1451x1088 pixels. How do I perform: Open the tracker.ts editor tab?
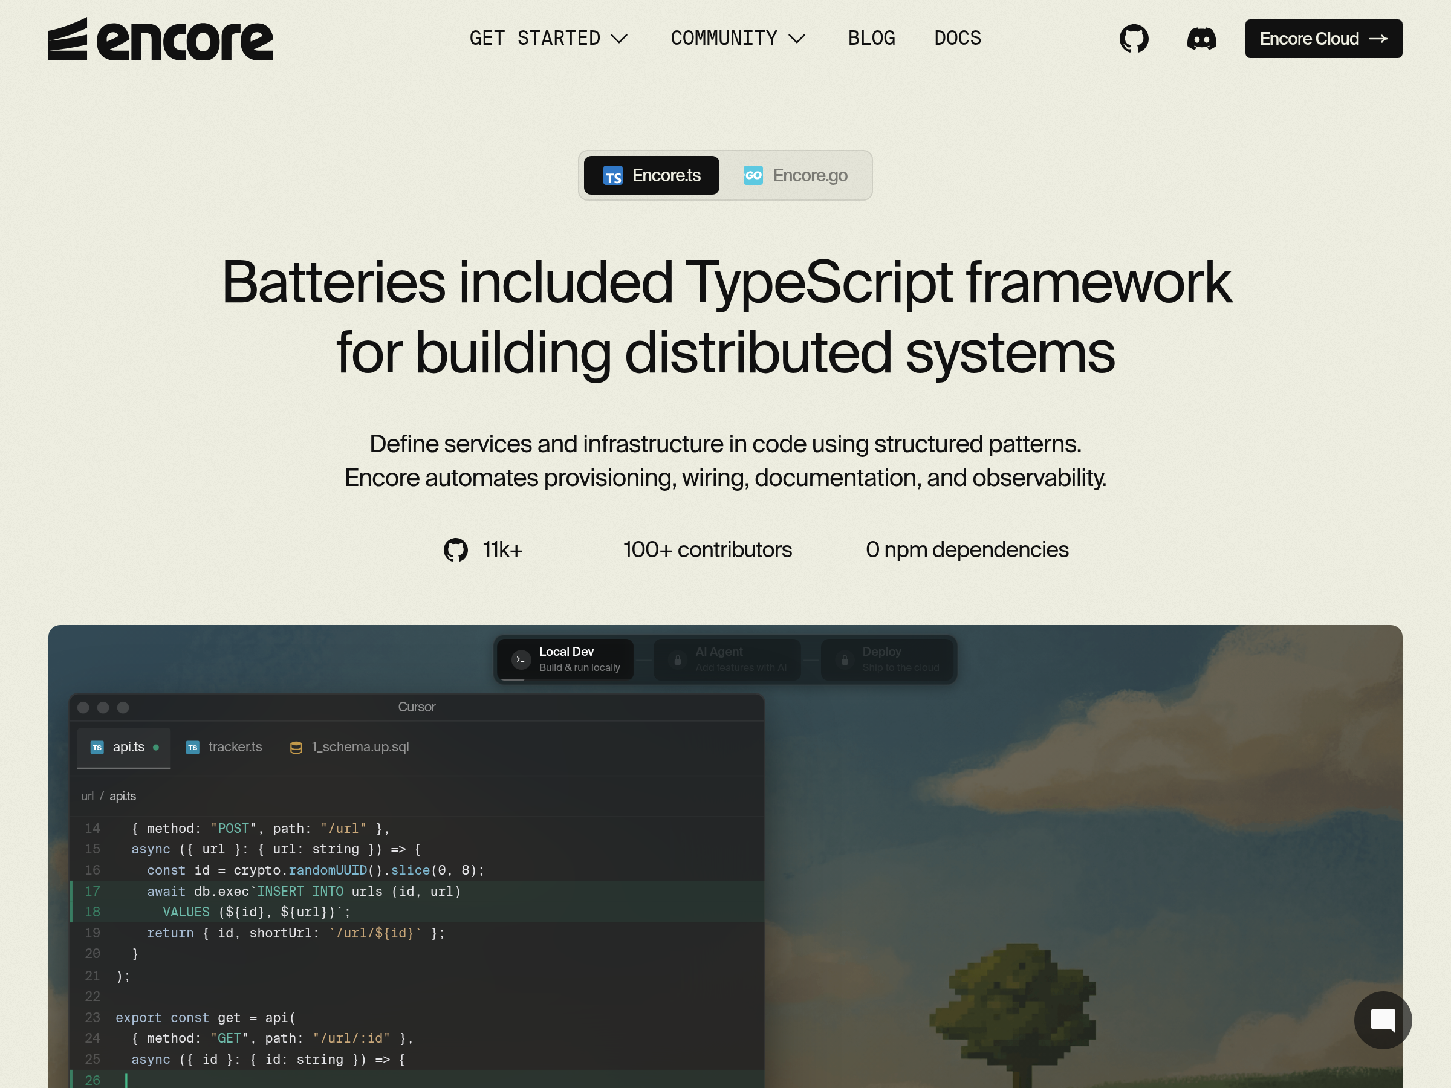[224, 747]
